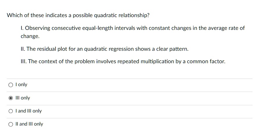The width and height of the screenshot is (256, 136).
Task: Click the question text about quadratic relationship
Action: click(x=78, y=15)
